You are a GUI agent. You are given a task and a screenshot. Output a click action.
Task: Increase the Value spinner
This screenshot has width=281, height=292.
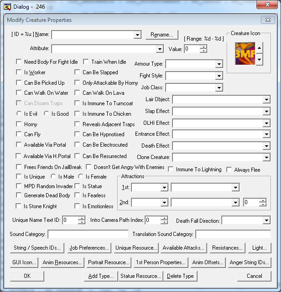[x=203, y=47]
